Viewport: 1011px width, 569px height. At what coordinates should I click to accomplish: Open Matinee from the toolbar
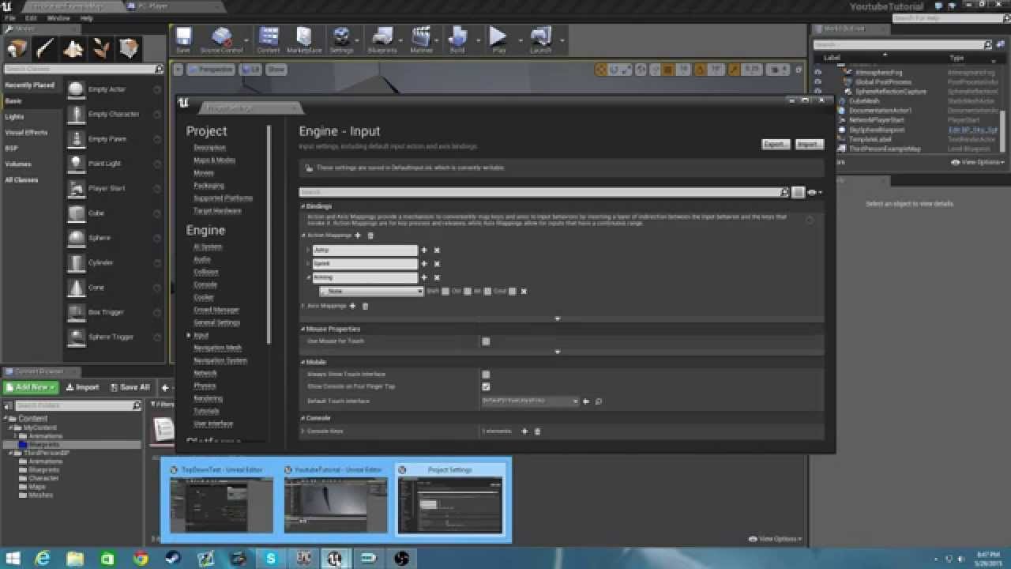[421, 40]
